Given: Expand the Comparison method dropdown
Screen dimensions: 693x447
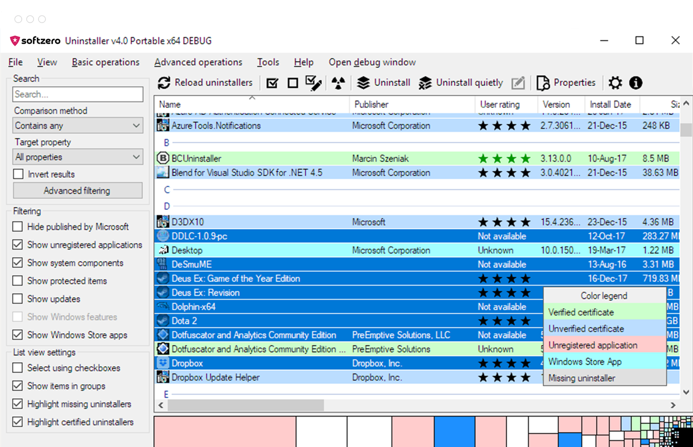Looking at the screenshot, I should coord(78,125).
